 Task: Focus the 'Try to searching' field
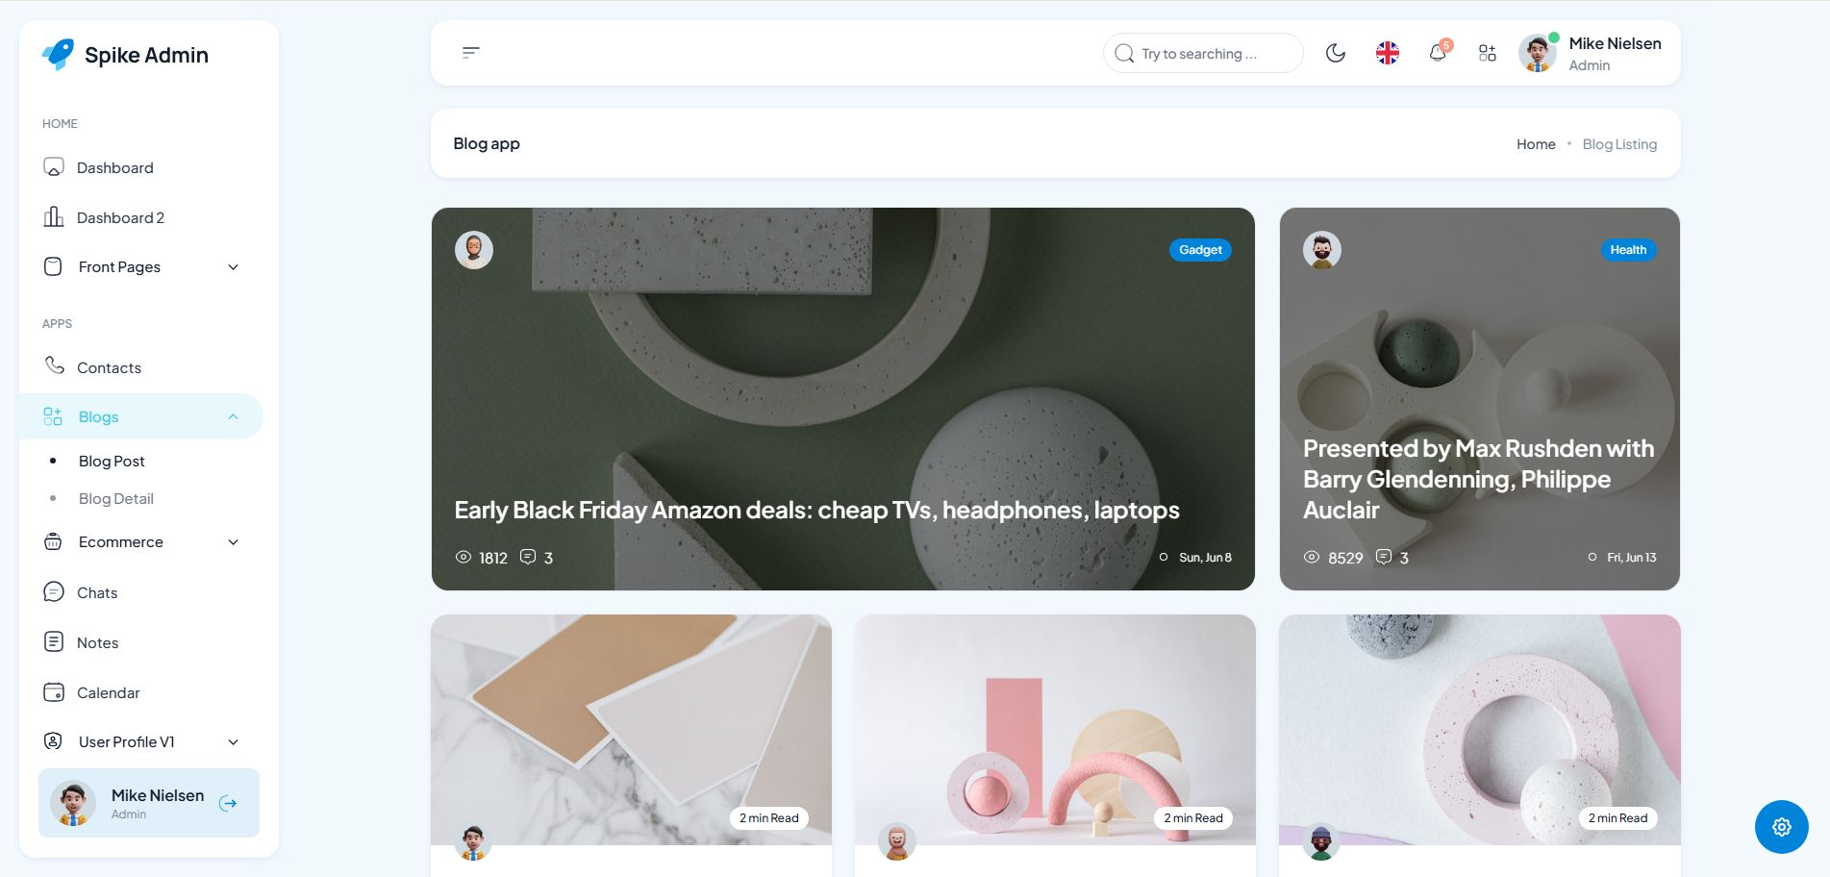point(1203,54)
